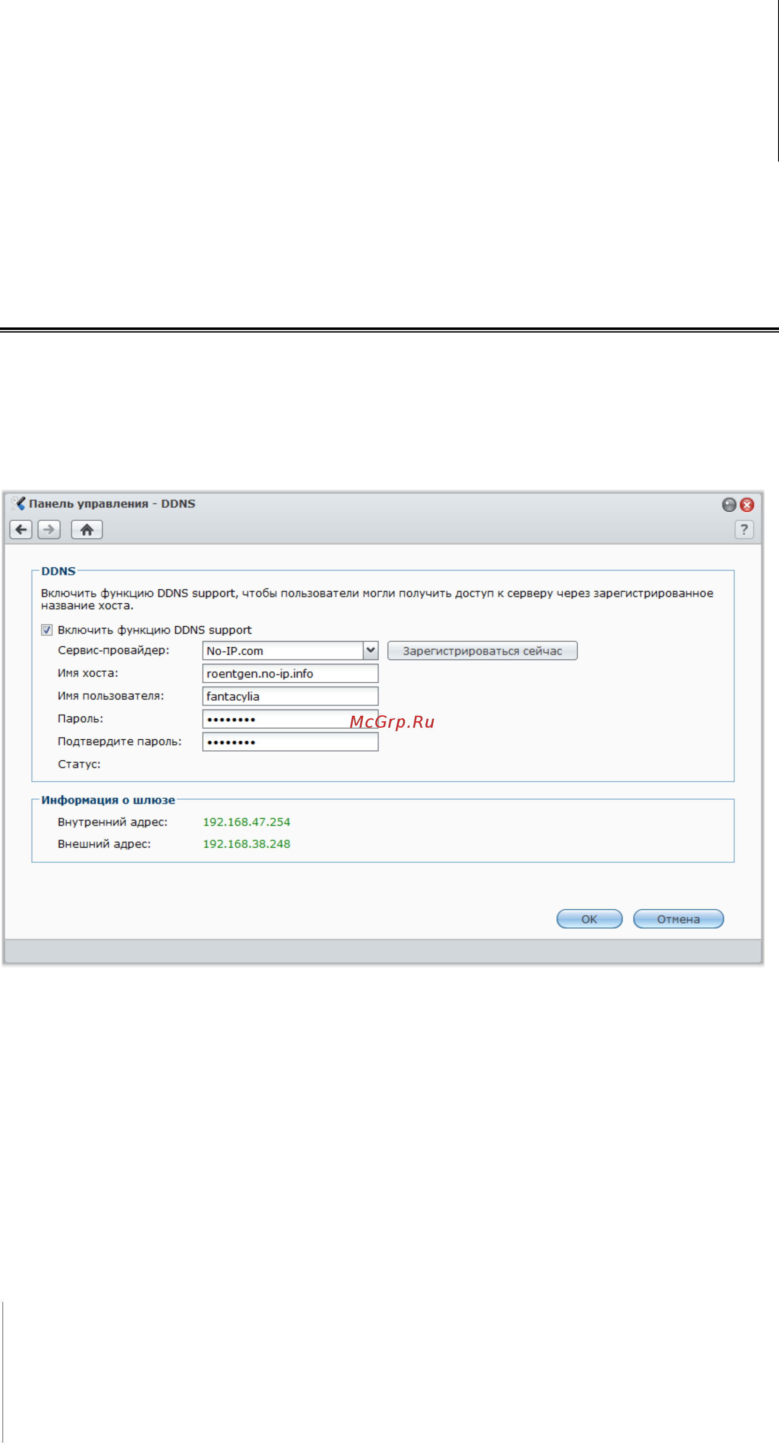
Task: Click the Внешний адрес: label
Action: point(104,843)
